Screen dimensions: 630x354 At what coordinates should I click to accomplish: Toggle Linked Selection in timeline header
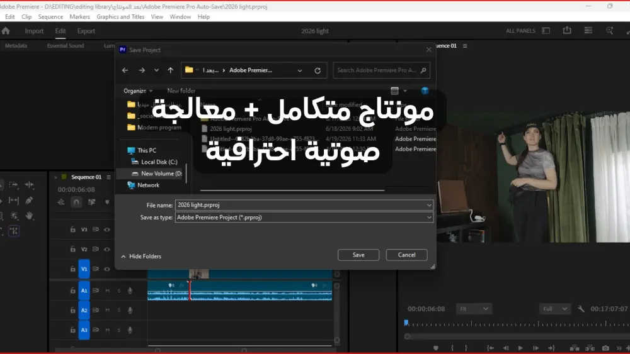click(91, 202)
